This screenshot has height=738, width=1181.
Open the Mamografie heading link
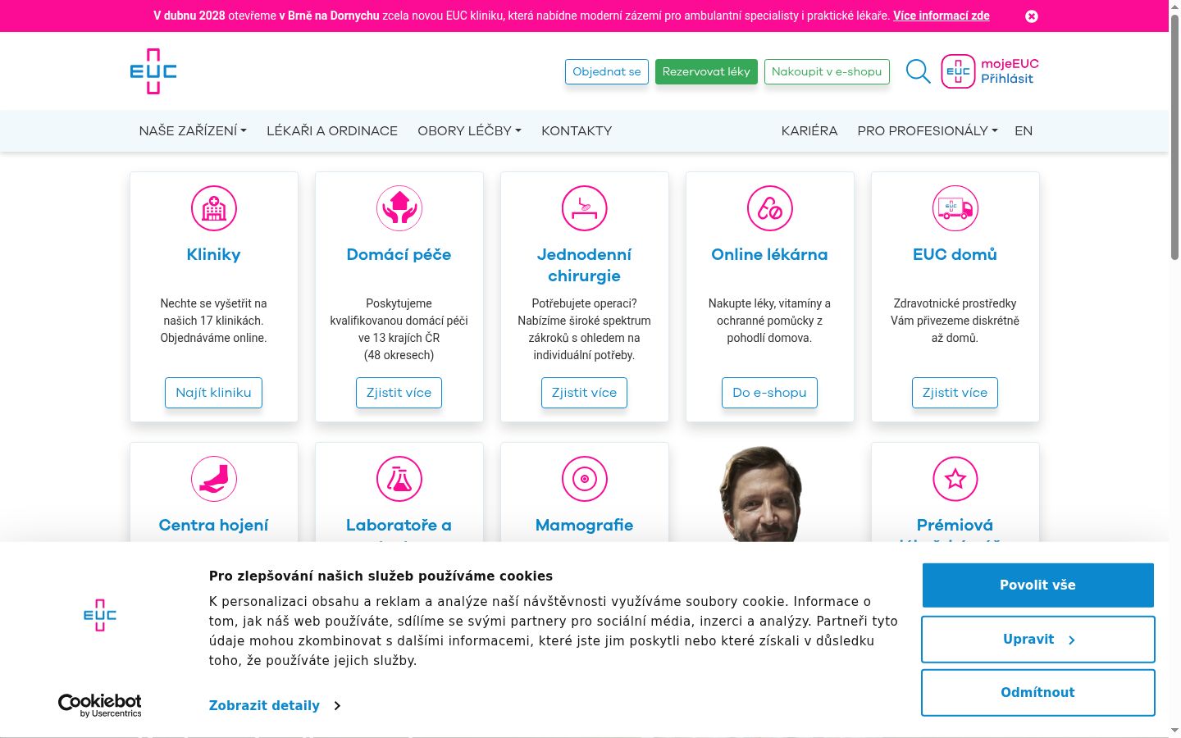pyautogui.click(x=585, y=525)
